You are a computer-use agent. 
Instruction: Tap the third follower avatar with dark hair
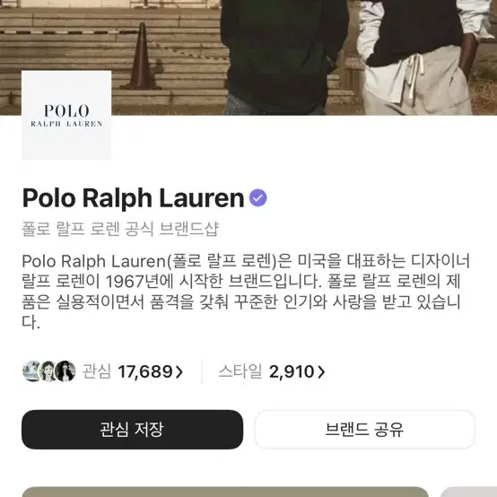pyautogui.click(x=65, y=371)
